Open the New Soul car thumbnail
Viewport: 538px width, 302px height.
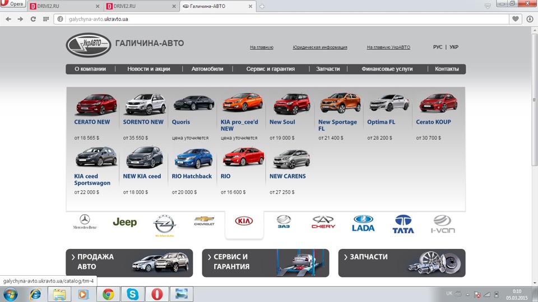(291, 103)
